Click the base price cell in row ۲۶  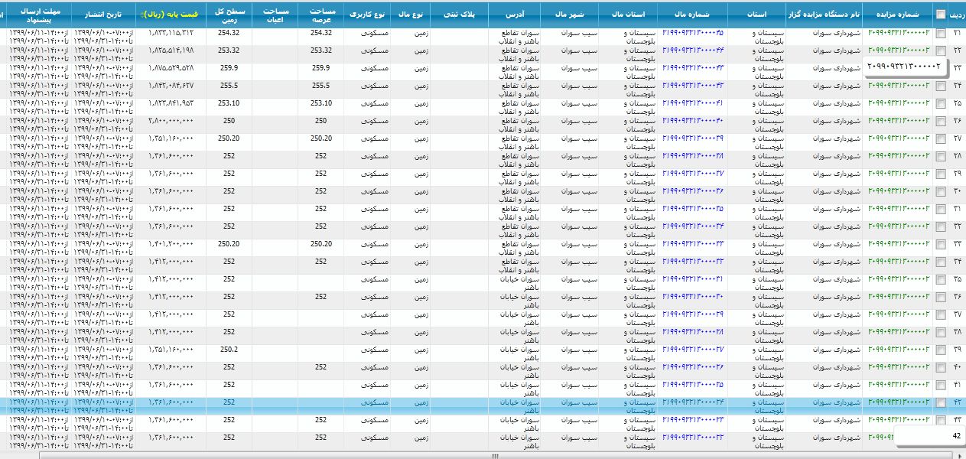coord(171,121)
